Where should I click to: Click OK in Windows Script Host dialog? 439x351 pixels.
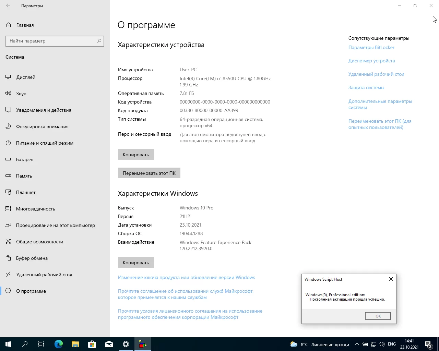pos(378,316)
